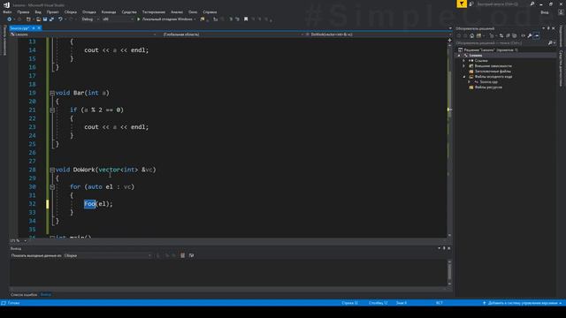Click the Properties wrench icon in Solution Explorer
566x318 pixels.
click(530, 35)
